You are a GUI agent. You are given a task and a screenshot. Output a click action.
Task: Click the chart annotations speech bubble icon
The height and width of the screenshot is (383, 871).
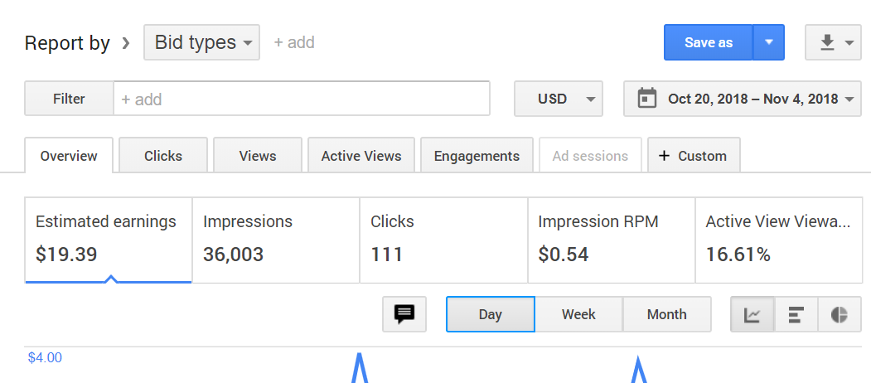pyautogui.click(x=404, y=314)
